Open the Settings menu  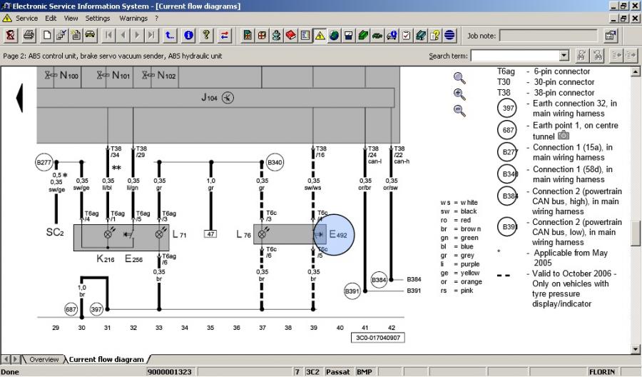[x=98, y=18]
